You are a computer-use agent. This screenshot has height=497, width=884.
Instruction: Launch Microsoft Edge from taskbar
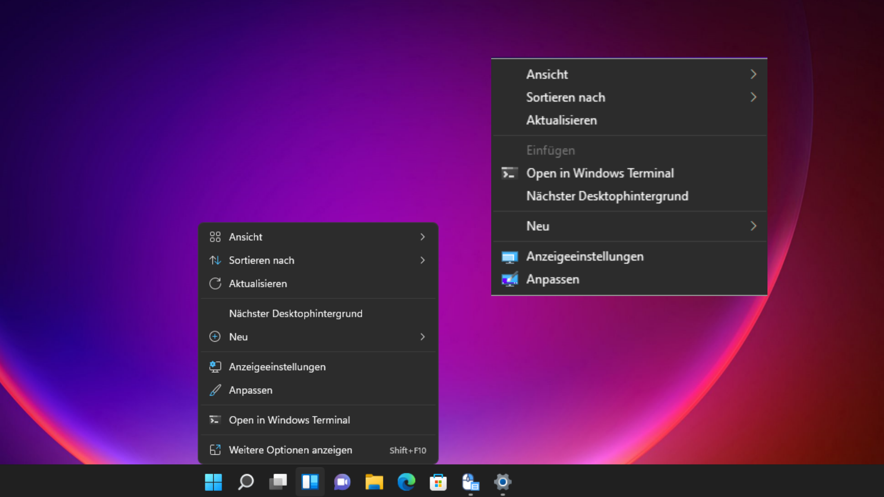(406, 482)
